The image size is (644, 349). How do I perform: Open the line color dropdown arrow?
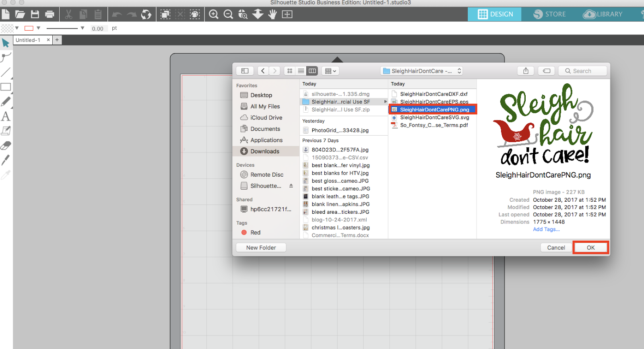point(39,28)
